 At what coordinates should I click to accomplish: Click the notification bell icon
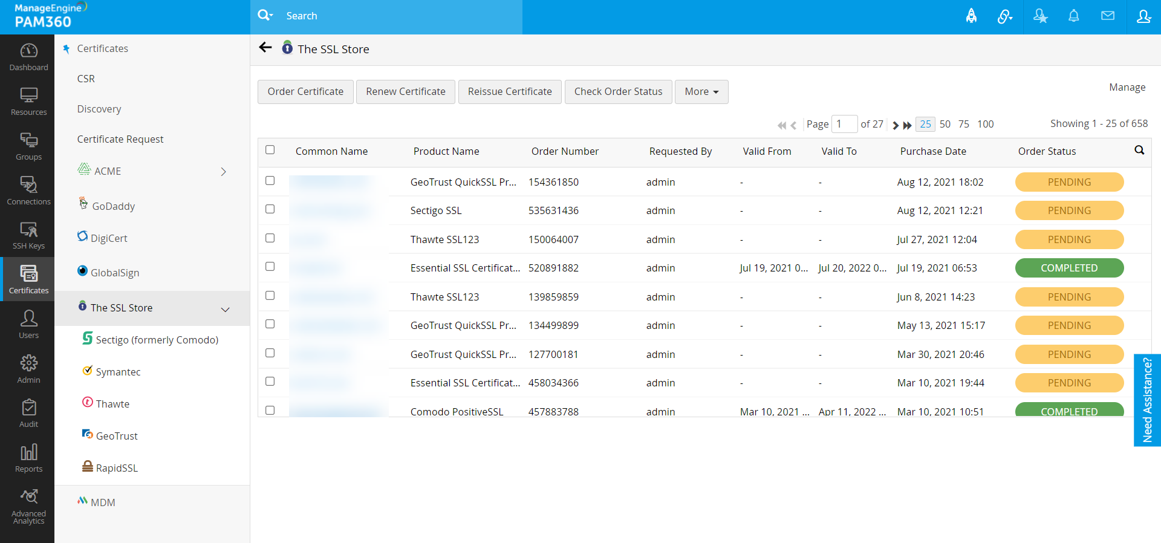click(1073, 16)
